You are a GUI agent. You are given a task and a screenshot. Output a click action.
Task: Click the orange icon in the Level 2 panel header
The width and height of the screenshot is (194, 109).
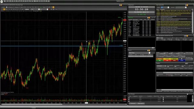187,36
